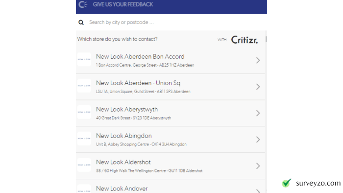This screenshot has height=193, width=343.
Task: Click the Critizr brand wordmark link
Action: 245,40
